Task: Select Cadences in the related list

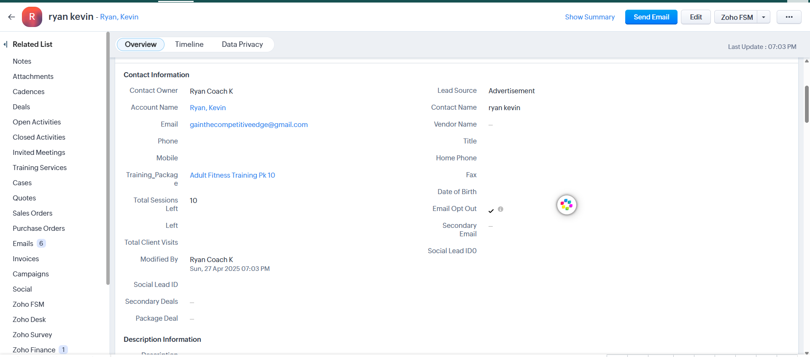Action: pos(28,92)
